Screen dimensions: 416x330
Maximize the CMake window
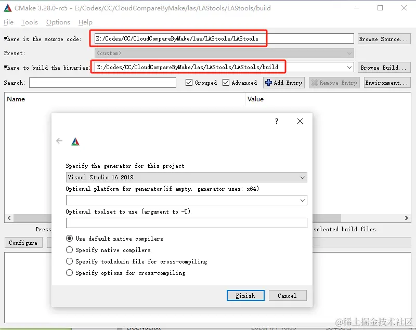[x=380, y=8]
